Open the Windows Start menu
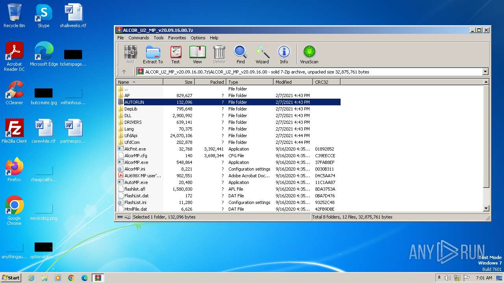The width and height of the screenshot is (504, 283). [11, 277]
